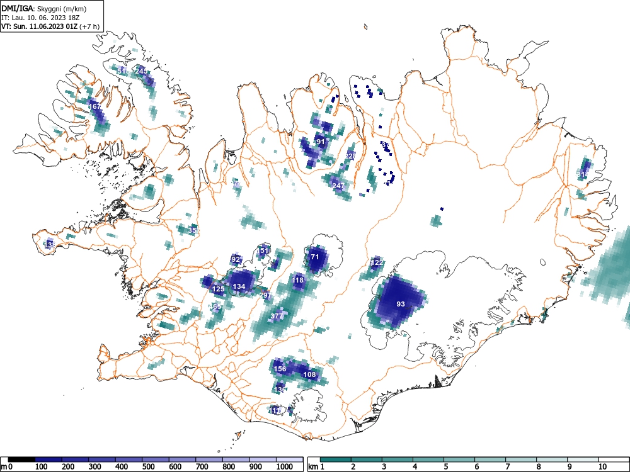Click the visibility value 92 on the map

coord(236,259)
